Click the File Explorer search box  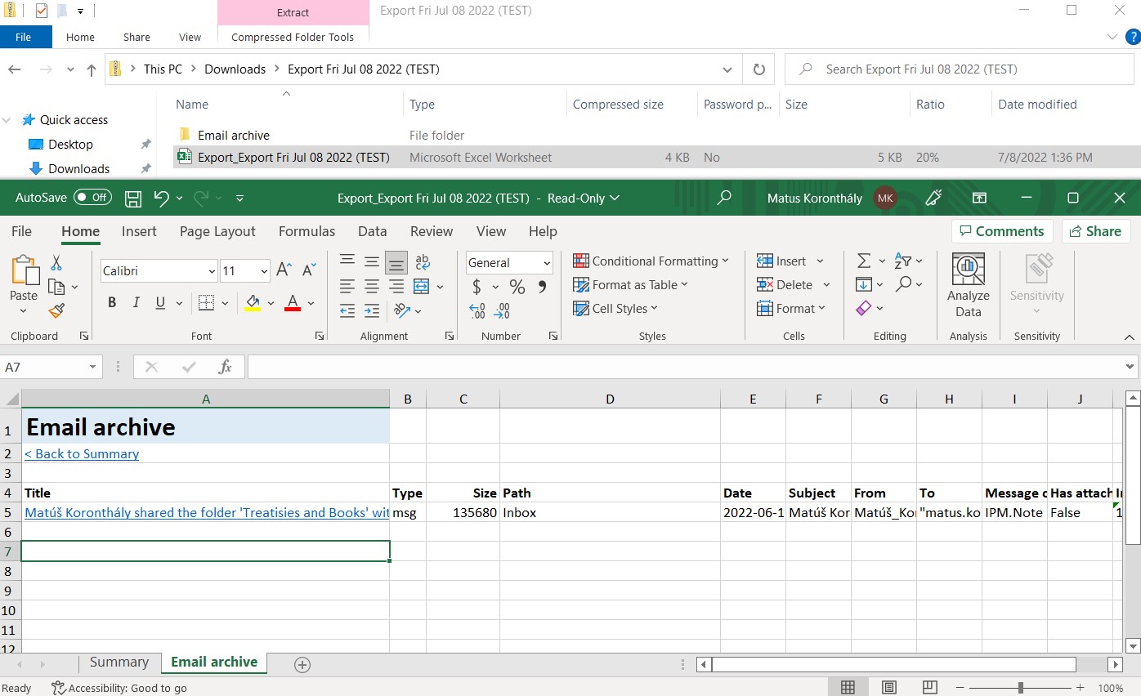click(x=960, y=69)
